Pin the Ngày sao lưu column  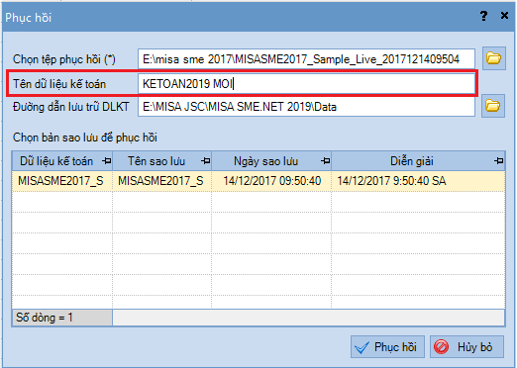click(x=326, y=161)
